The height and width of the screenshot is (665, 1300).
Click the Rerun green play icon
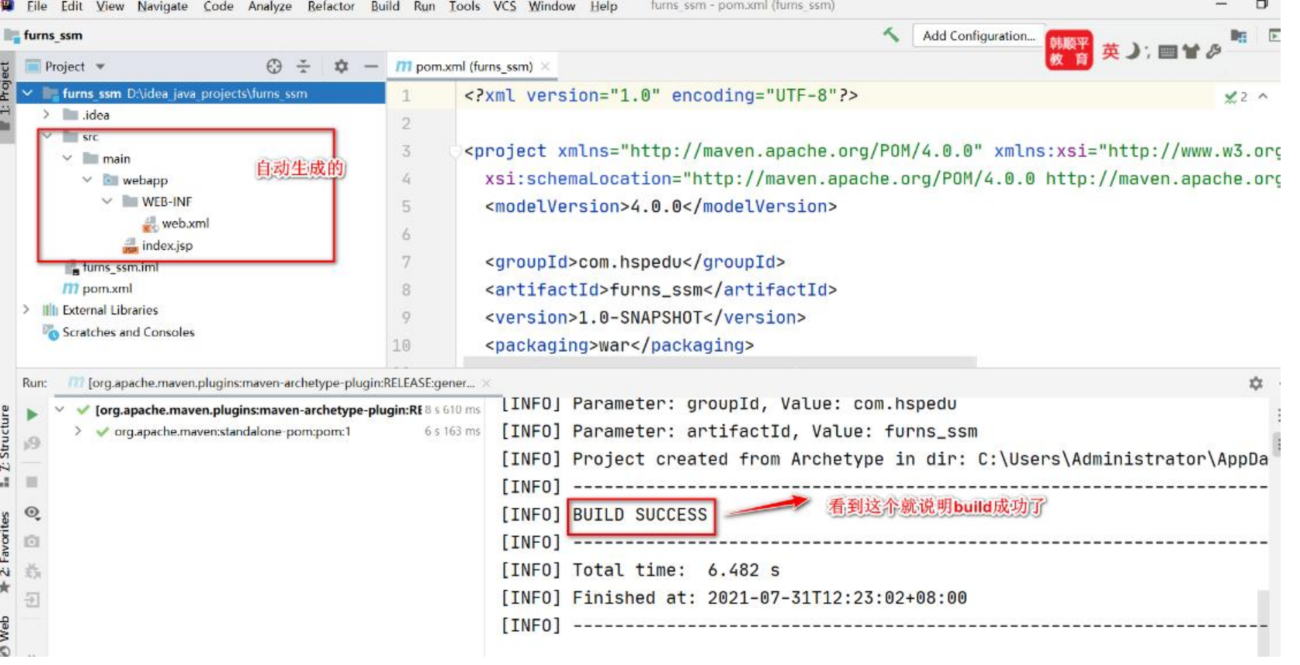click(32, 414)
